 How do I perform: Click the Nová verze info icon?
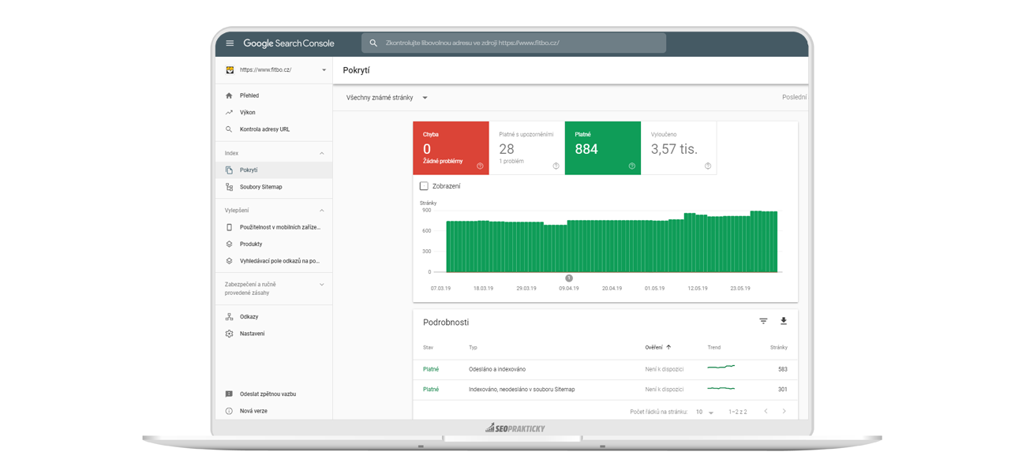(229, 411)
